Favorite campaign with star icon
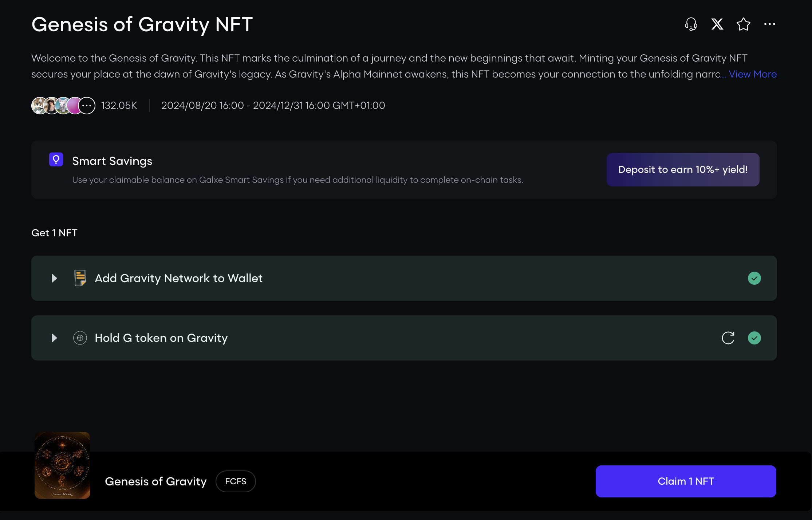 (743, 24)
